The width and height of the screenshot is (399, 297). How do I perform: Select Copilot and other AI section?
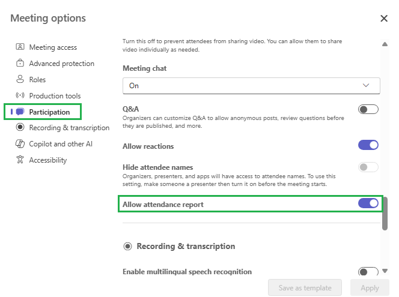61,144
